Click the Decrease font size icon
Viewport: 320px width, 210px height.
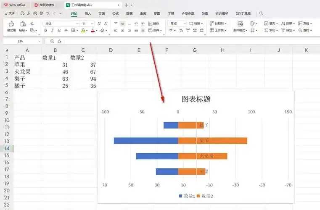point(106,24)
